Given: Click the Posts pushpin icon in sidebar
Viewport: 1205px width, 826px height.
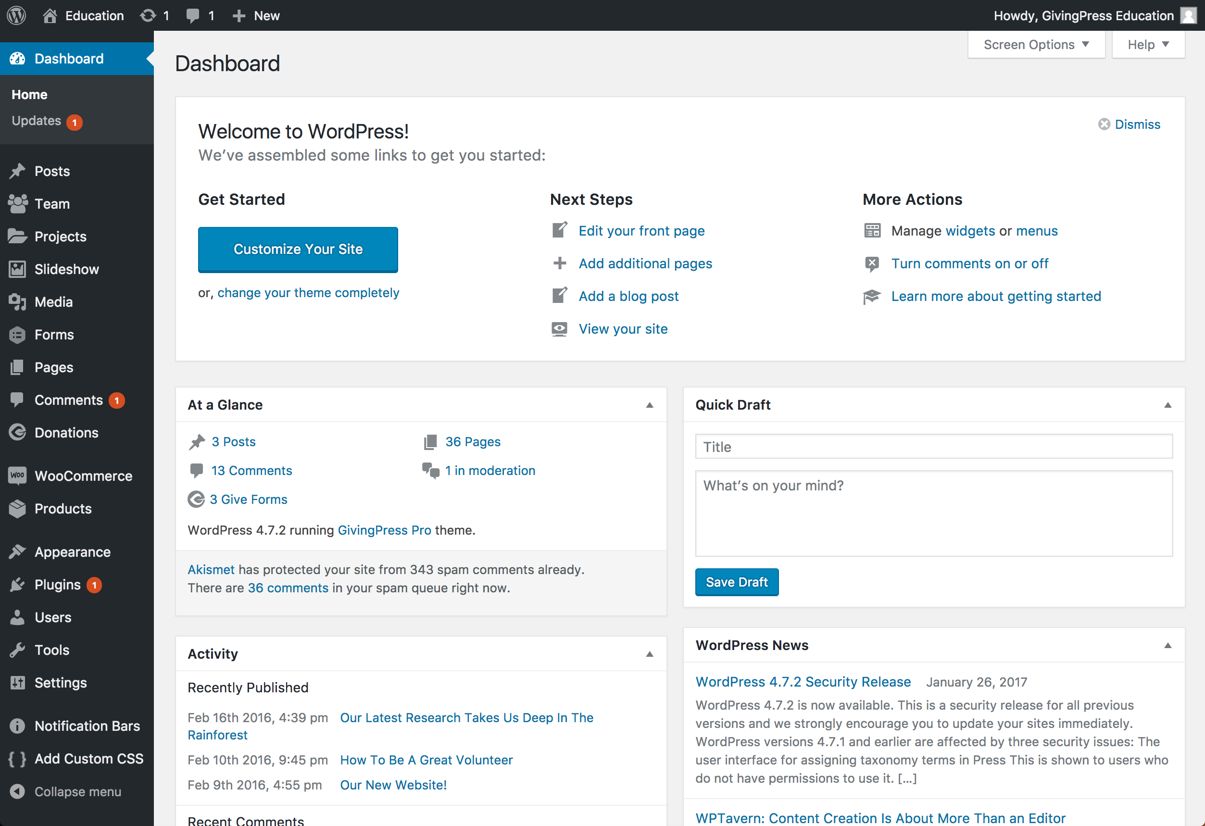Looking at the screenshot, I should click(x=17, y=171).
